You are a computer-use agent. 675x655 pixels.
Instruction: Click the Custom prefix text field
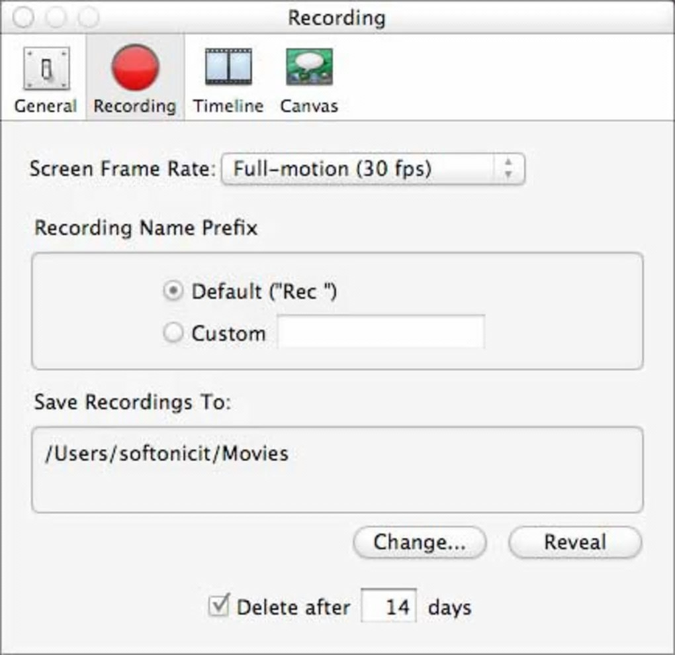tap(381, 332)
